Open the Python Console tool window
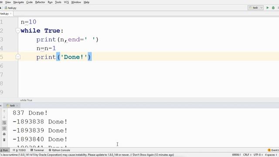This screenshot has width=279, height=157. pos(59,150)
